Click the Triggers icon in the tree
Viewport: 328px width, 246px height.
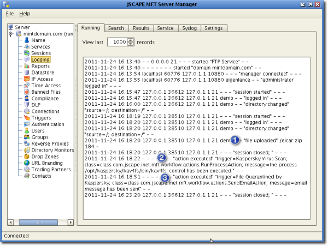click(27, 118)
